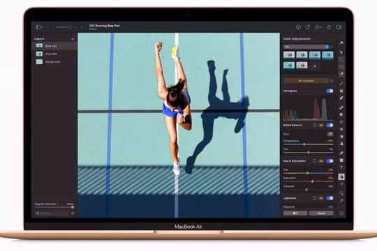Open options circle next to ML Enhance

(x=332, y=81)
